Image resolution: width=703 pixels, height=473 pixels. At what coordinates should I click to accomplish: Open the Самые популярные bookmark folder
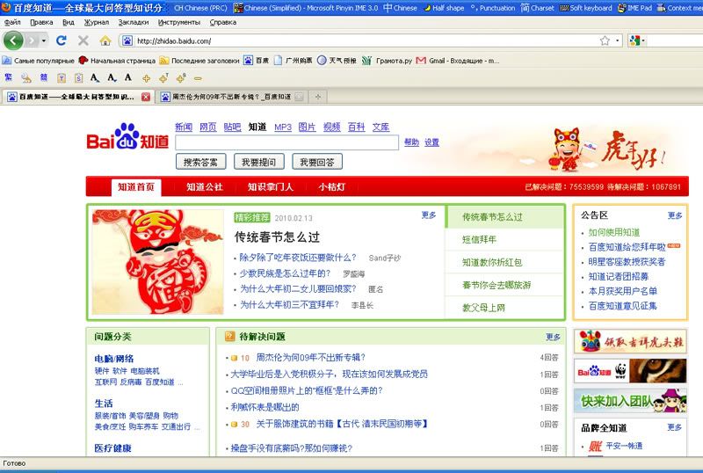tap(39, 60)
